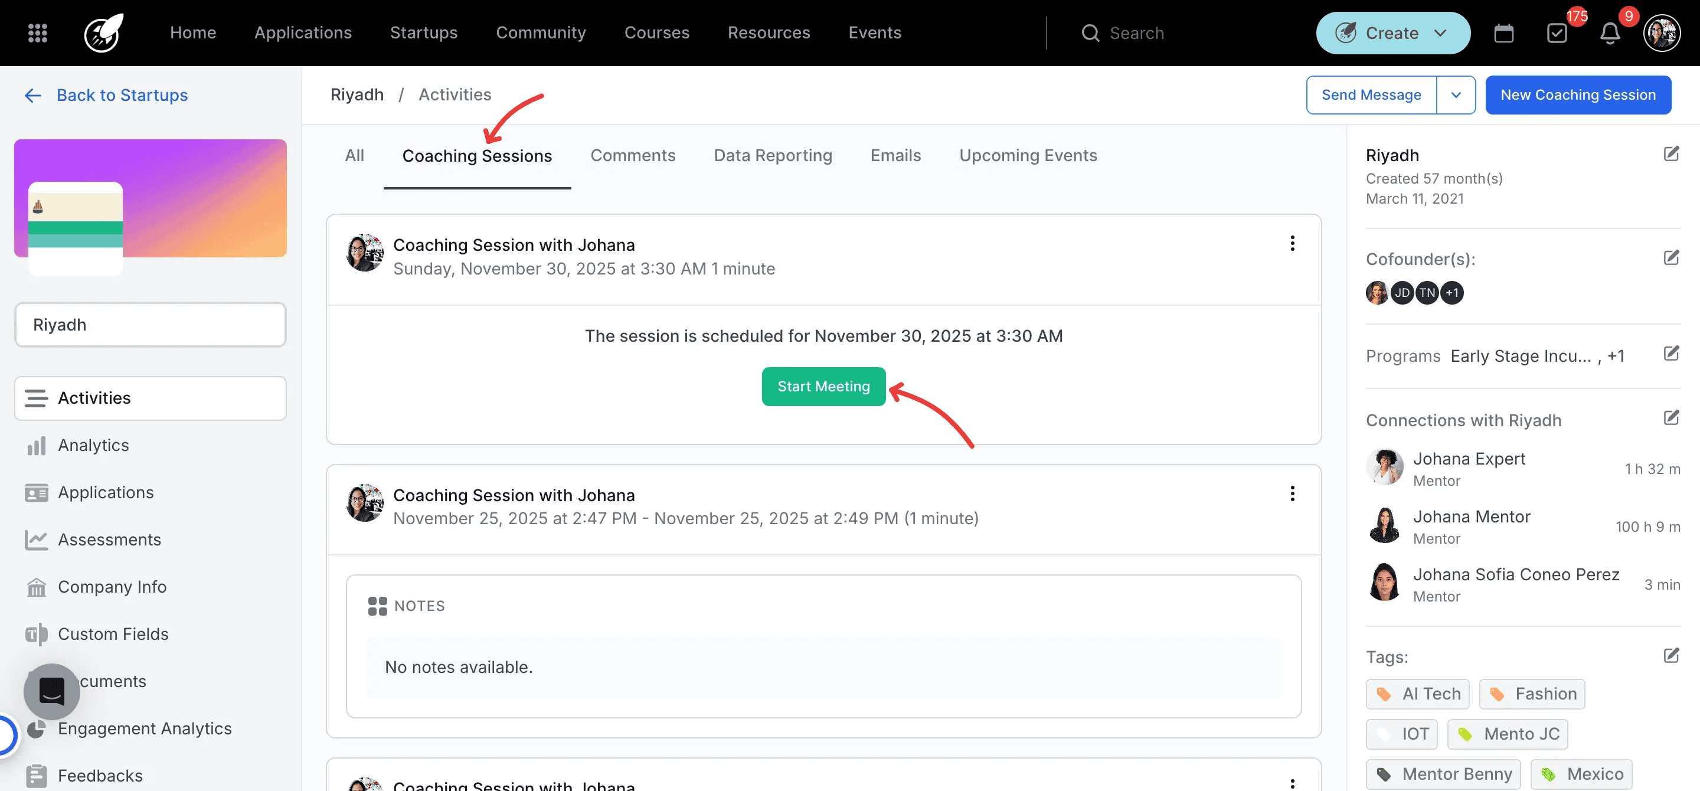Click the Riyadh startup name field
The height and width of the screenshot is (791, 1700).
[x=151, y=324]
